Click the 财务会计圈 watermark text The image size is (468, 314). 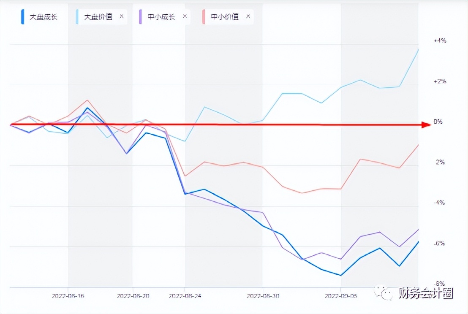[426, 293]
